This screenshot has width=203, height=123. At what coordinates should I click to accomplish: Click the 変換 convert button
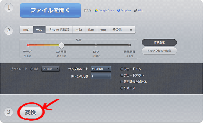30,113
